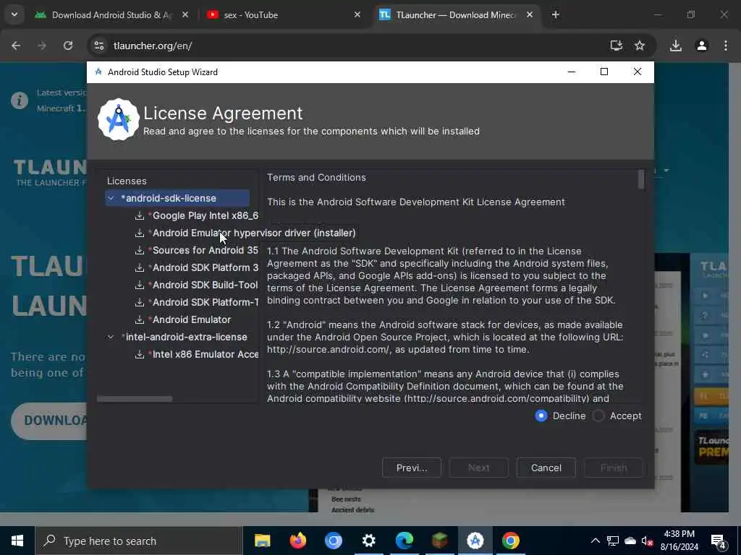This screenshot has height=555, width=741.
Task: Open the Chrome three-dot menu
Action: coord(726,46)
